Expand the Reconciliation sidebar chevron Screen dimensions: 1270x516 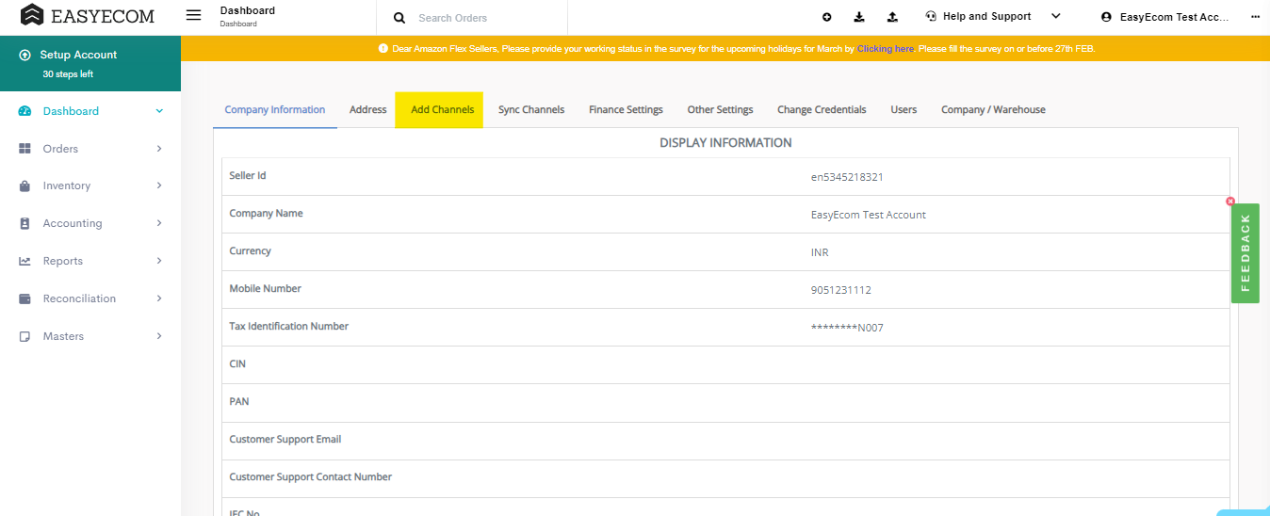click(159, 298)
